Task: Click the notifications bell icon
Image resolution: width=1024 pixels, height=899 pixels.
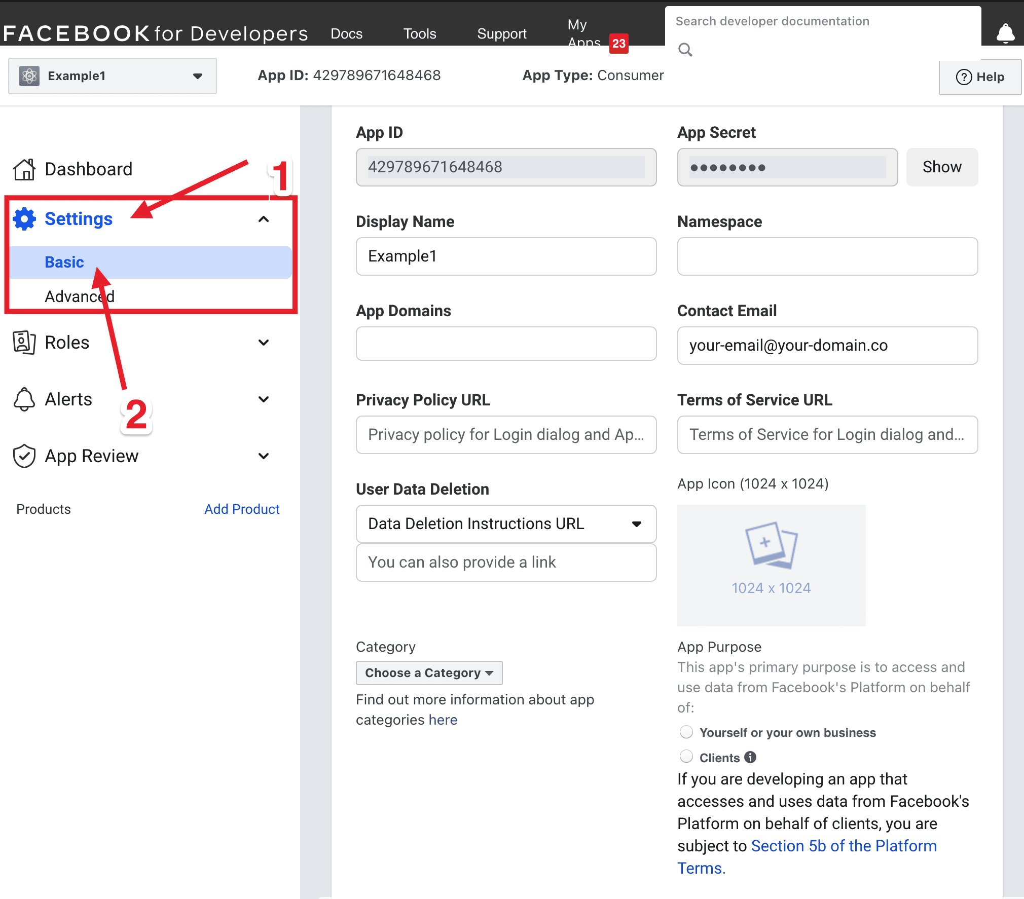Action: (x=1005, y=33)
